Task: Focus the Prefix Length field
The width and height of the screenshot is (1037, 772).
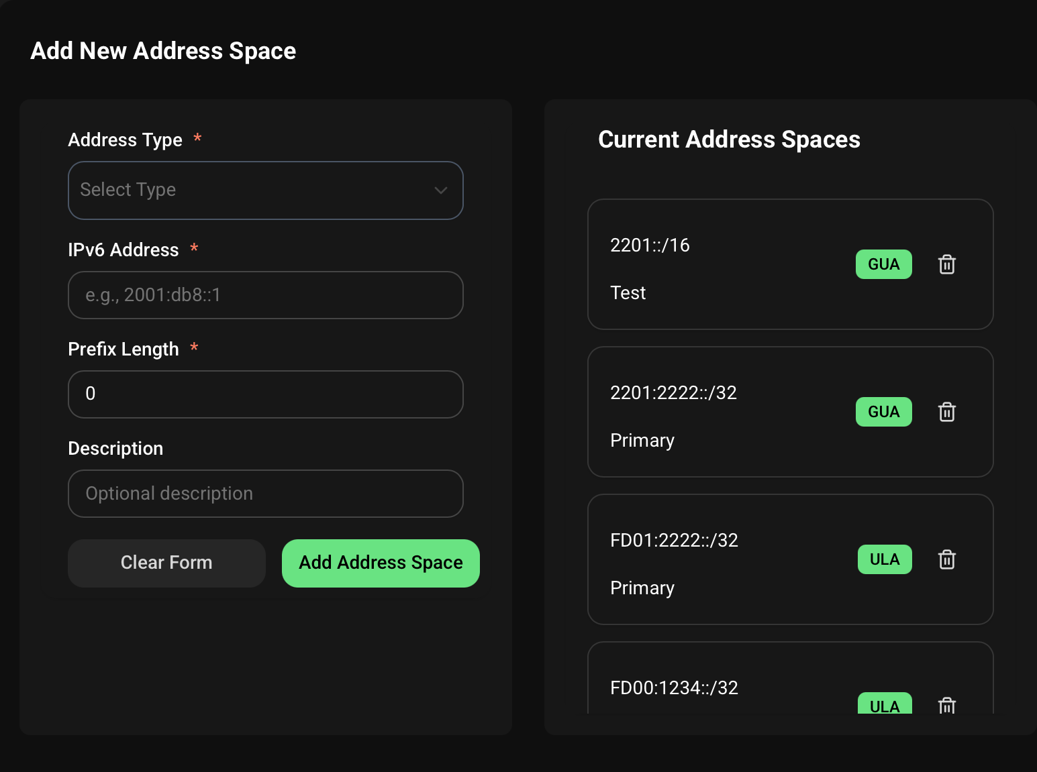Action: tap(266, 394)
